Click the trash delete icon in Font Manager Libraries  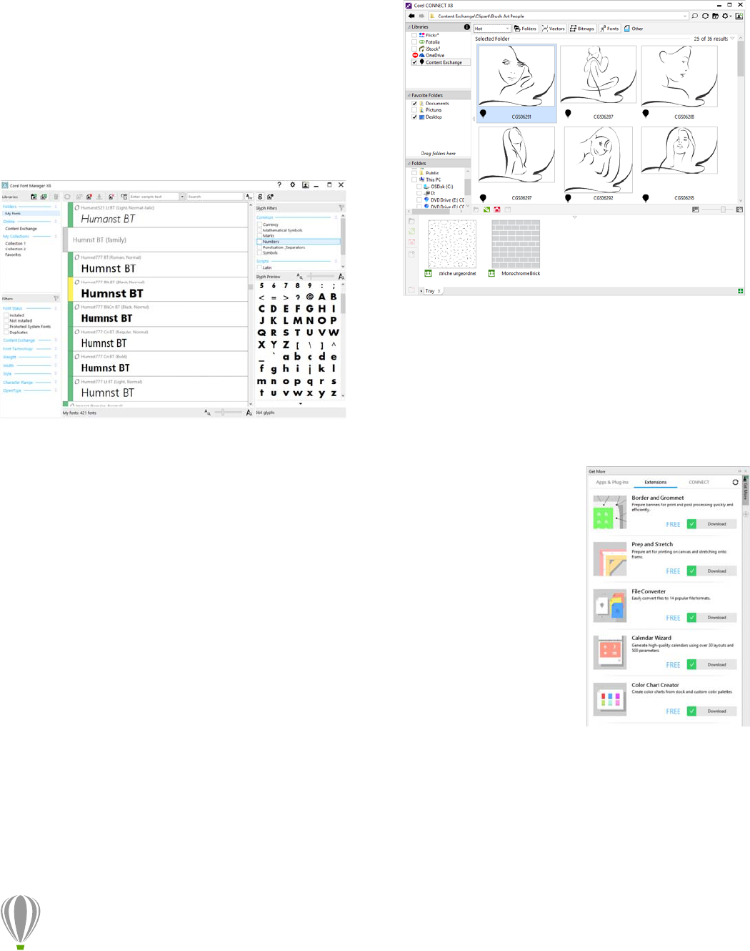pyautogui.click(x=56, y=197)
